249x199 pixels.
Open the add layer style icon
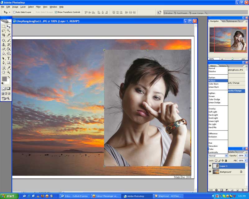point(216,190)
